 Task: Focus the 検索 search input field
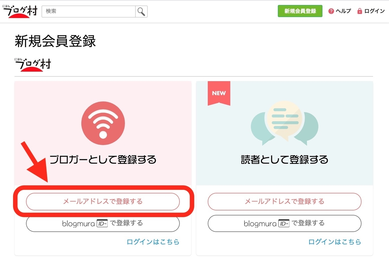tap(88, 11)
